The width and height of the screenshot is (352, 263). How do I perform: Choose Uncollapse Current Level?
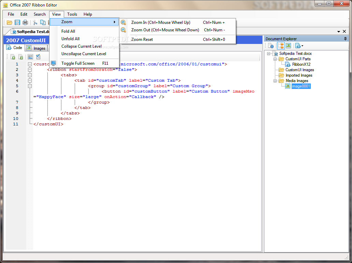pyautogui.click(x=84, y=54)
